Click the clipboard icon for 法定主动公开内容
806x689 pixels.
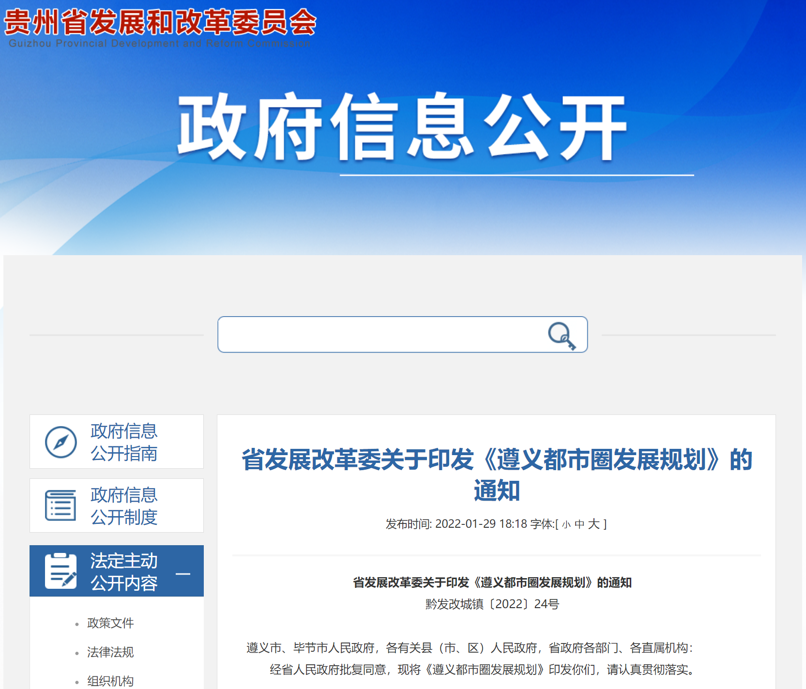pyautogui.click(x=61, y=571)
